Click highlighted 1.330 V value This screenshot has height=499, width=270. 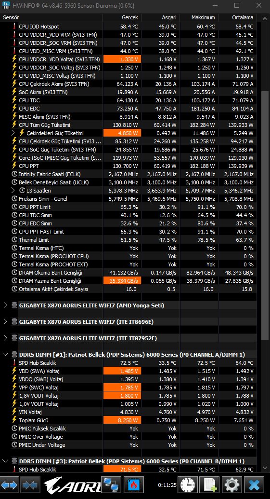[122, 59]
